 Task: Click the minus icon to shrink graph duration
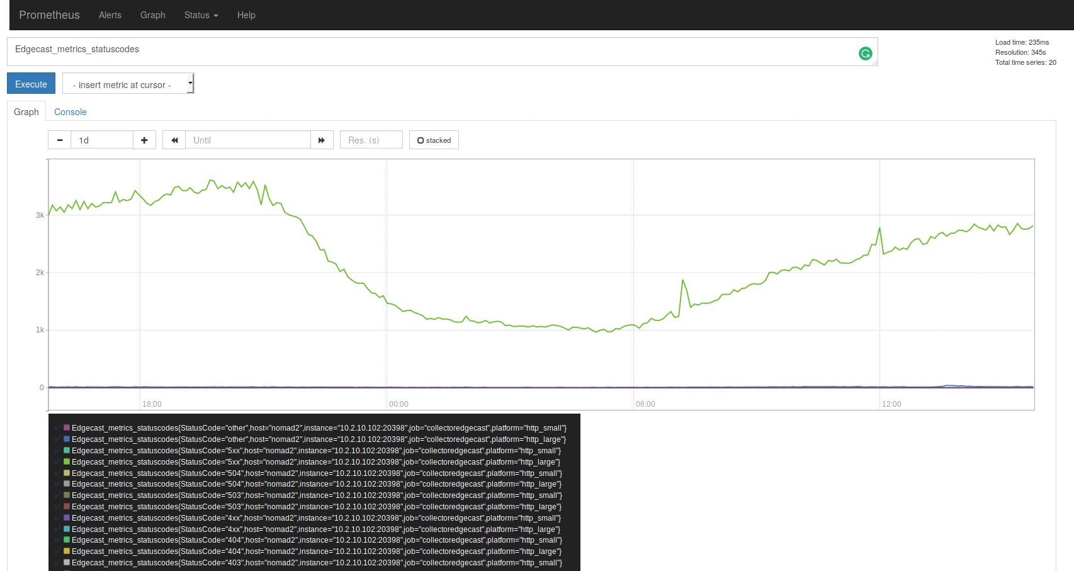pyautogui.click(x=59, y=140)
